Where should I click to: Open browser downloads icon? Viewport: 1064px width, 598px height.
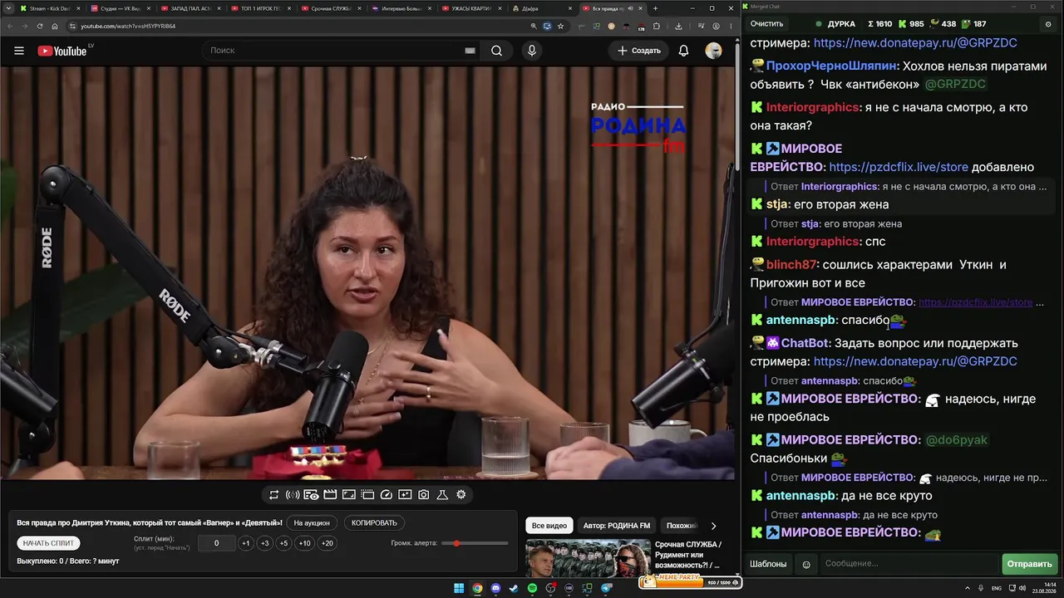pyautogui.click(x=678, y=26)
